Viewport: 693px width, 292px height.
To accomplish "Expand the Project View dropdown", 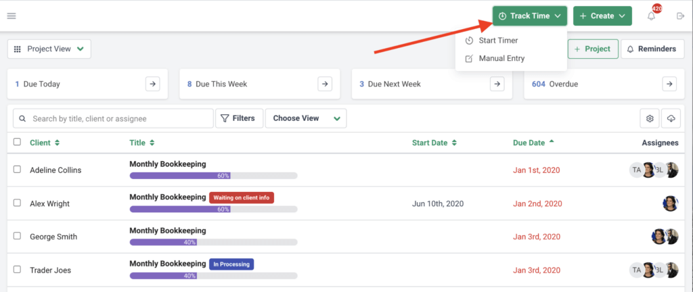I will click(49, 49).
